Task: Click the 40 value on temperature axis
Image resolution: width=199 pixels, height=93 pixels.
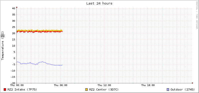Action: point(14,8)
